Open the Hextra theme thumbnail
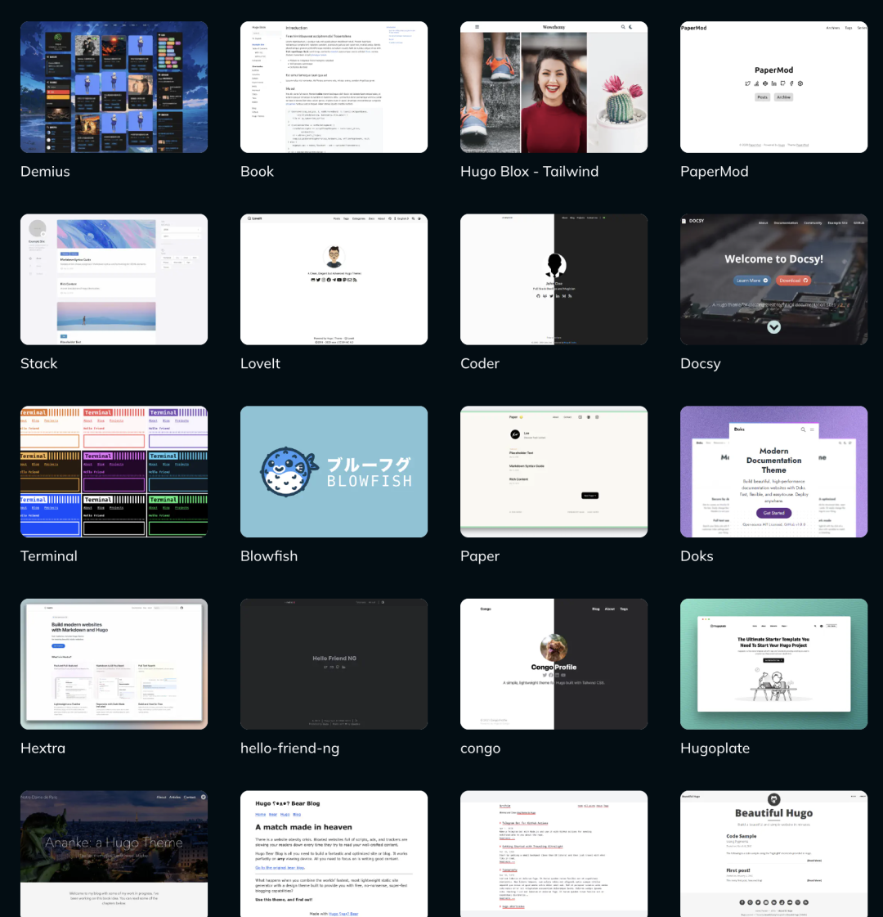The width and height of the screenshot is (883, 917). pos(114,663)
